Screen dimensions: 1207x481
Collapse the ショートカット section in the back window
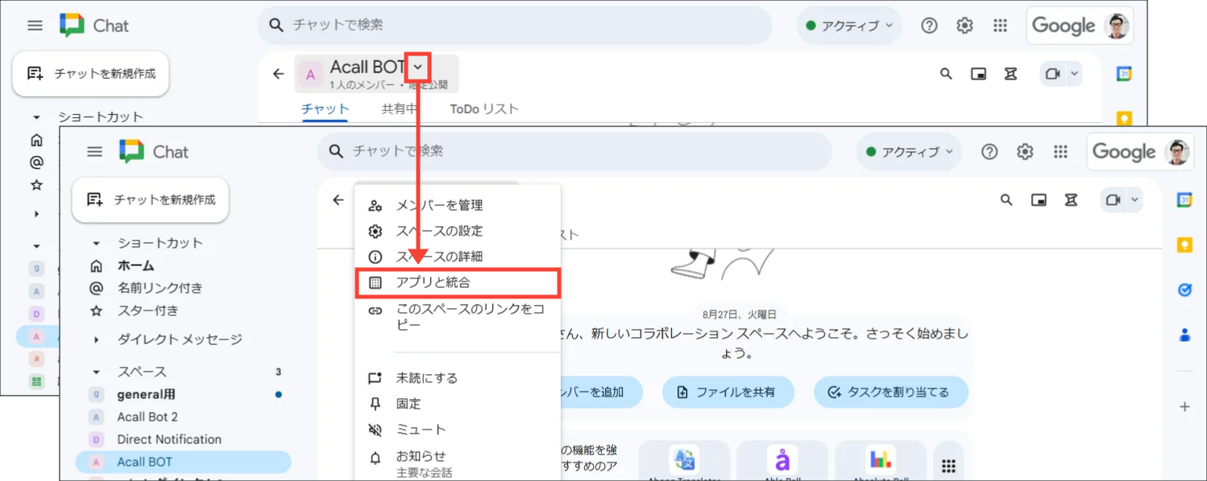pos(36,117)
